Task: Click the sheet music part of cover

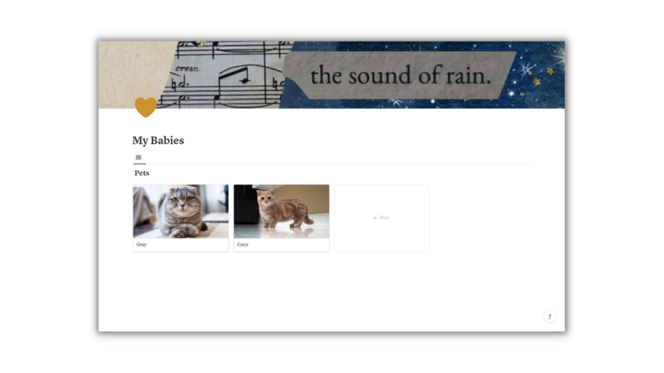Action: click(x=225, y=75)
